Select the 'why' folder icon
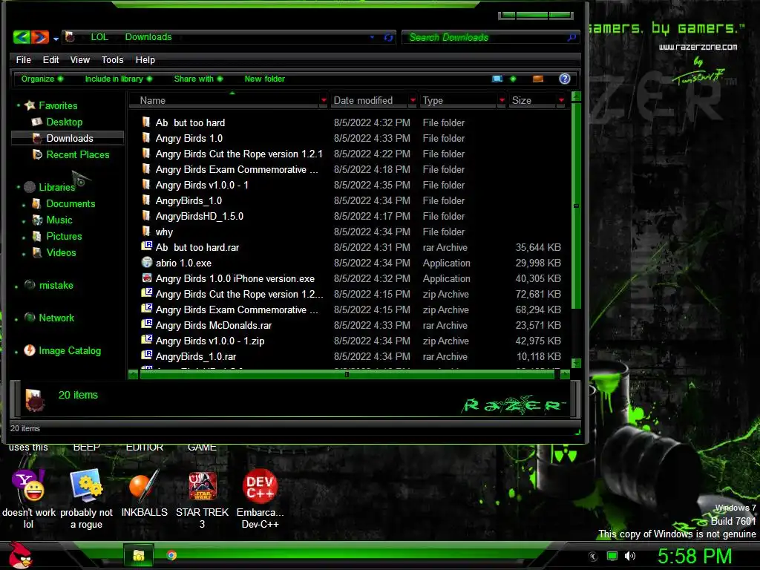 [x=146, y=232]
